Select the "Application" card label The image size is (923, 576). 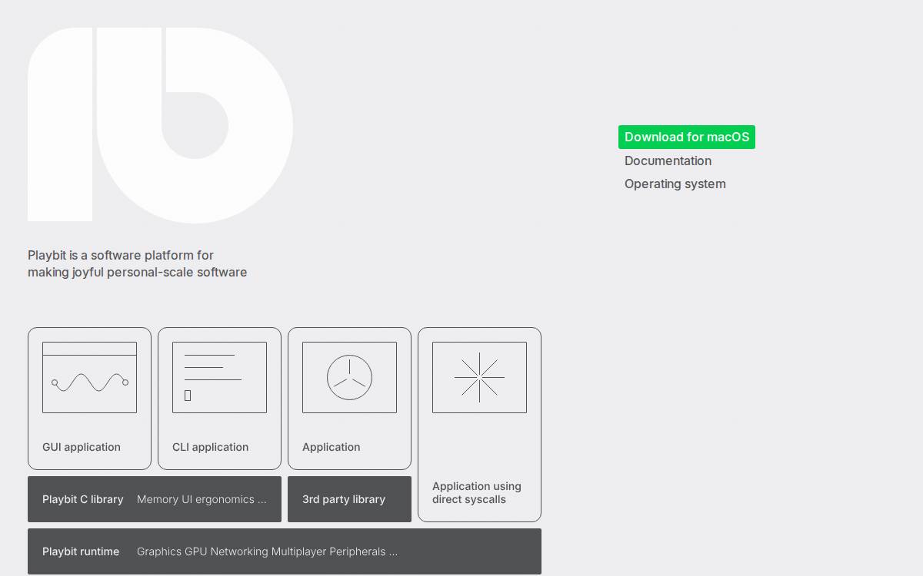click(331, 447)
